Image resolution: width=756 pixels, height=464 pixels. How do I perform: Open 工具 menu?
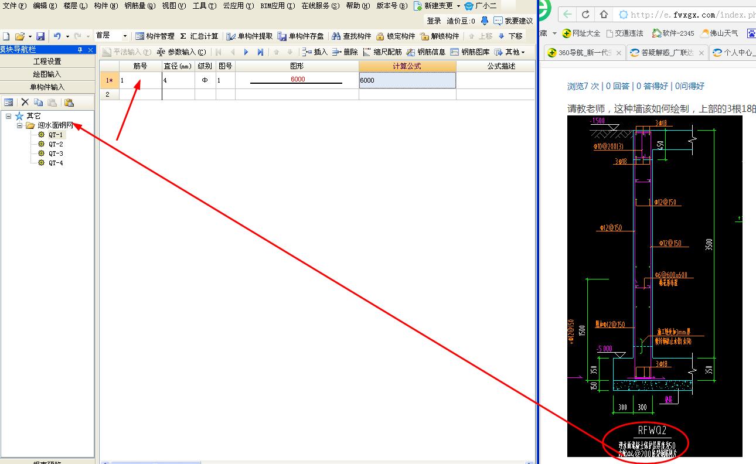pos(205,6)
